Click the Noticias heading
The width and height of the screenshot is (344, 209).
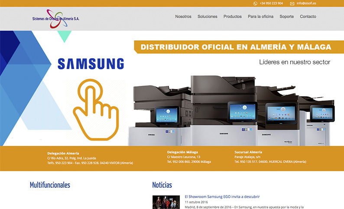162,185
